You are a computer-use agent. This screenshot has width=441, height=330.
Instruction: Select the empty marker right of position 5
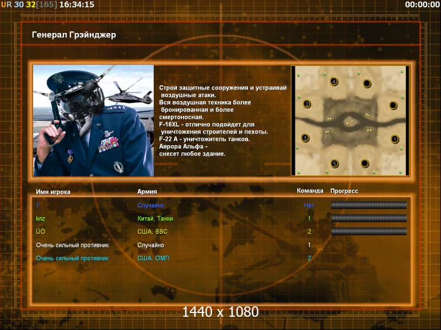365,163
